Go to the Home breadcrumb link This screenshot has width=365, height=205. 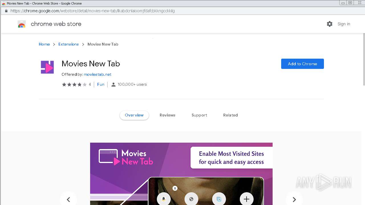(x=44, y=44)
